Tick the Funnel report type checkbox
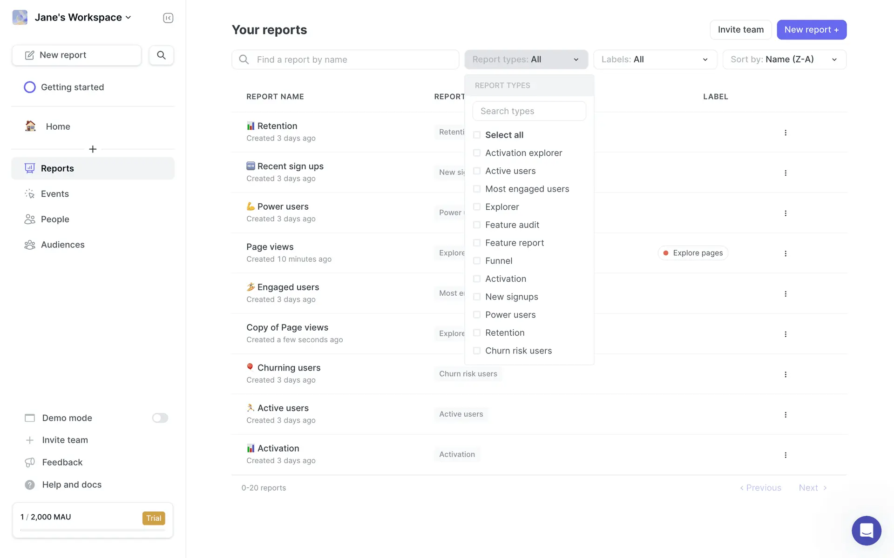This screenshot has height=558, width=894. click(x=477, y=261)
